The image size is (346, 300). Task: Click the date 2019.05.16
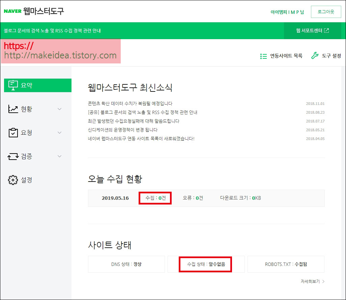pyautogui.click(x=115, y=198)
